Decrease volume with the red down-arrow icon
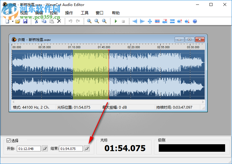Viewport: 232px width, 164px height. click(x=187, y=21)
